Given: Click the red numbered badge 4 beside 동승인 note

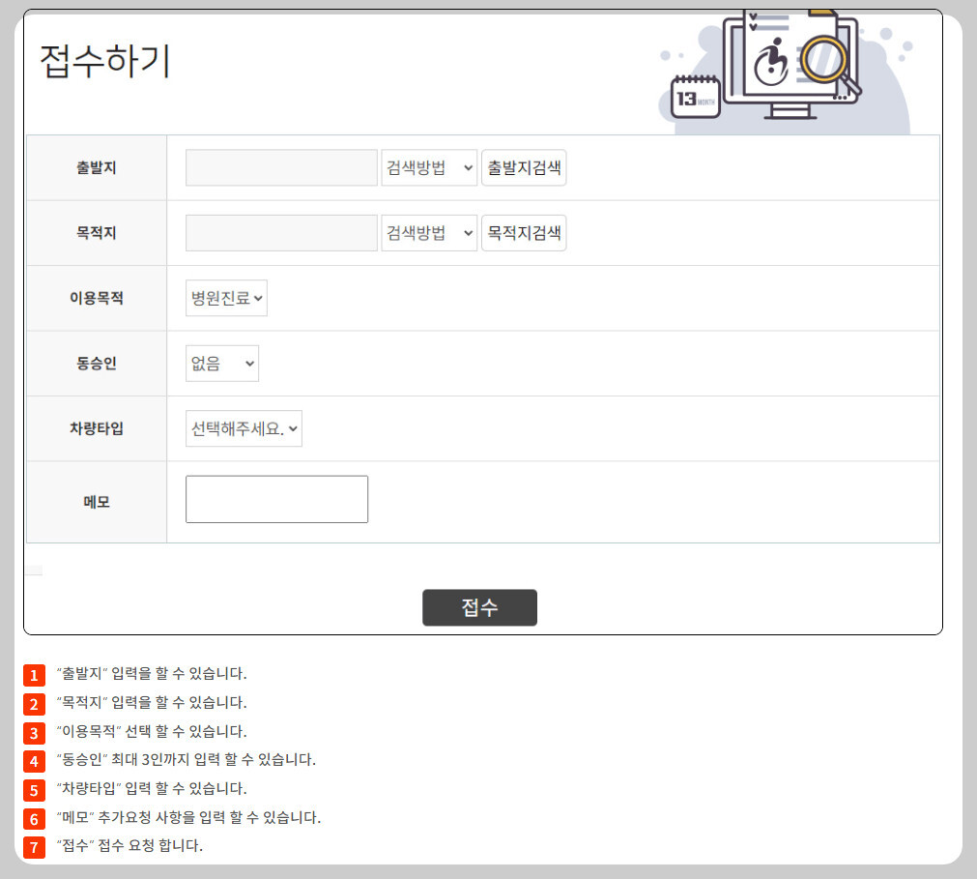Looking at the screenshot, I should click(x=34, y=760).
